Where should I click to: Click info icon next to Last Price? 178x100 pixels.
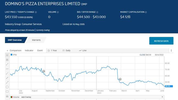[x=36, y=12]
